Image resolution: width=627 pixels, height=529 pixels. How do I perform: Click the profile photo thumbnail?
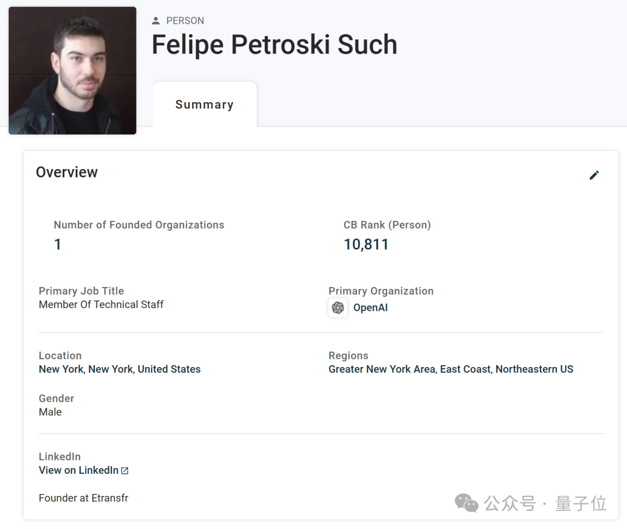coord(73,71)
